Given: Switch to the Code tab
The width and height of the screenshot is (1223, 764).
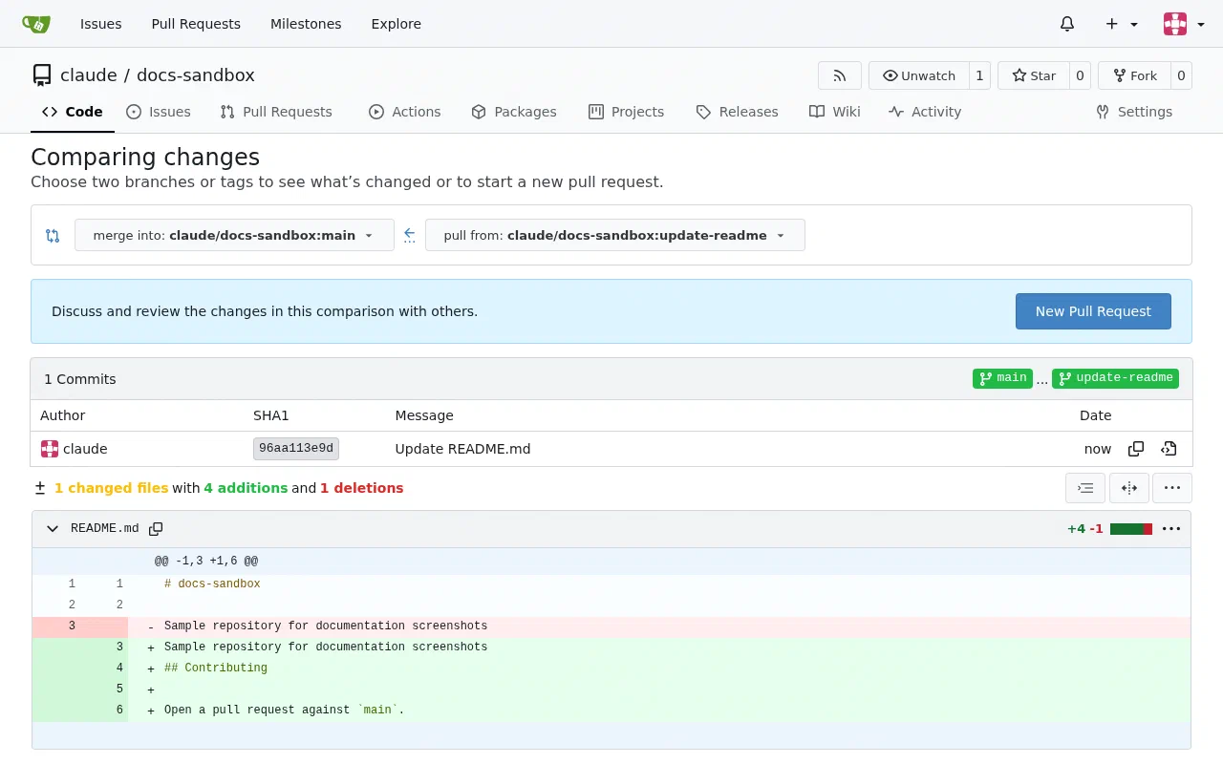Looking at the screenshot, I should (73, 112).
